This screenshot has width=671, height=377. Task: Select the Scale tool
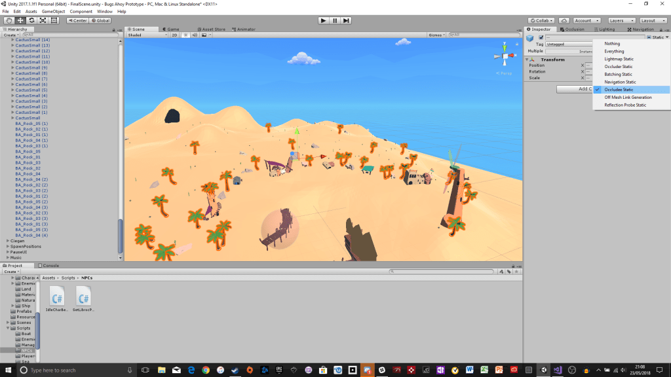43,20
